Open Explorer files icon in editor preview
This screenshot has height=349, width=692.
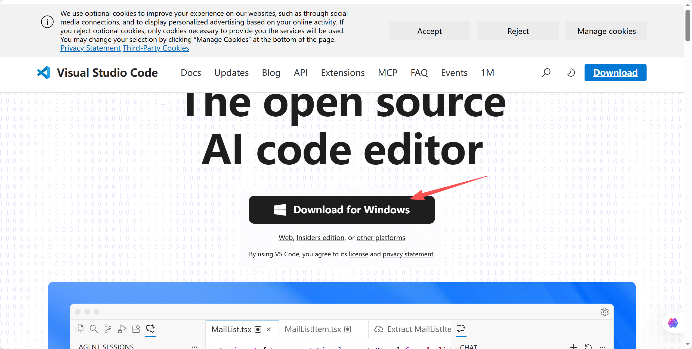pyautogui.click(x=79, y=329)
